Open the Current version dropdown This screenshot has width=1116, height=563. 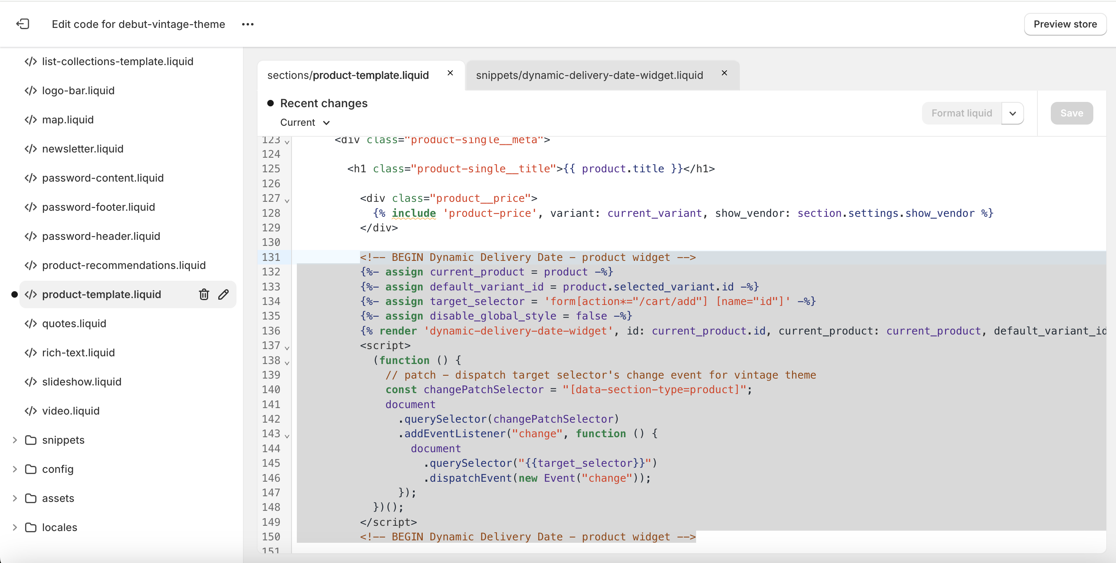305,123
